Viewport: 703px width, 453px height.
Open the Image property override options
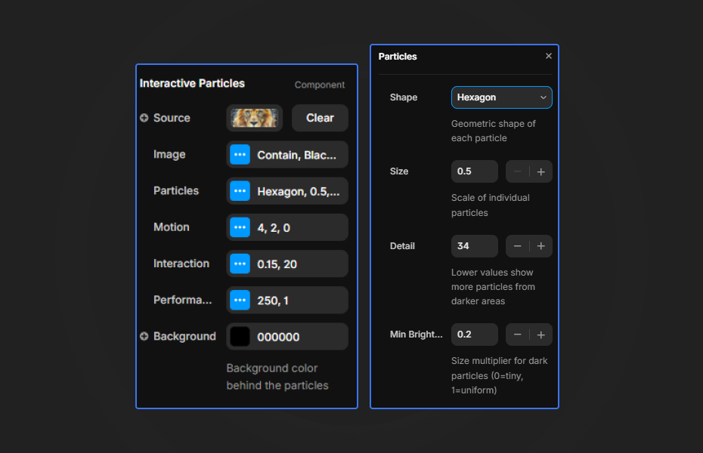click(240, 155)
